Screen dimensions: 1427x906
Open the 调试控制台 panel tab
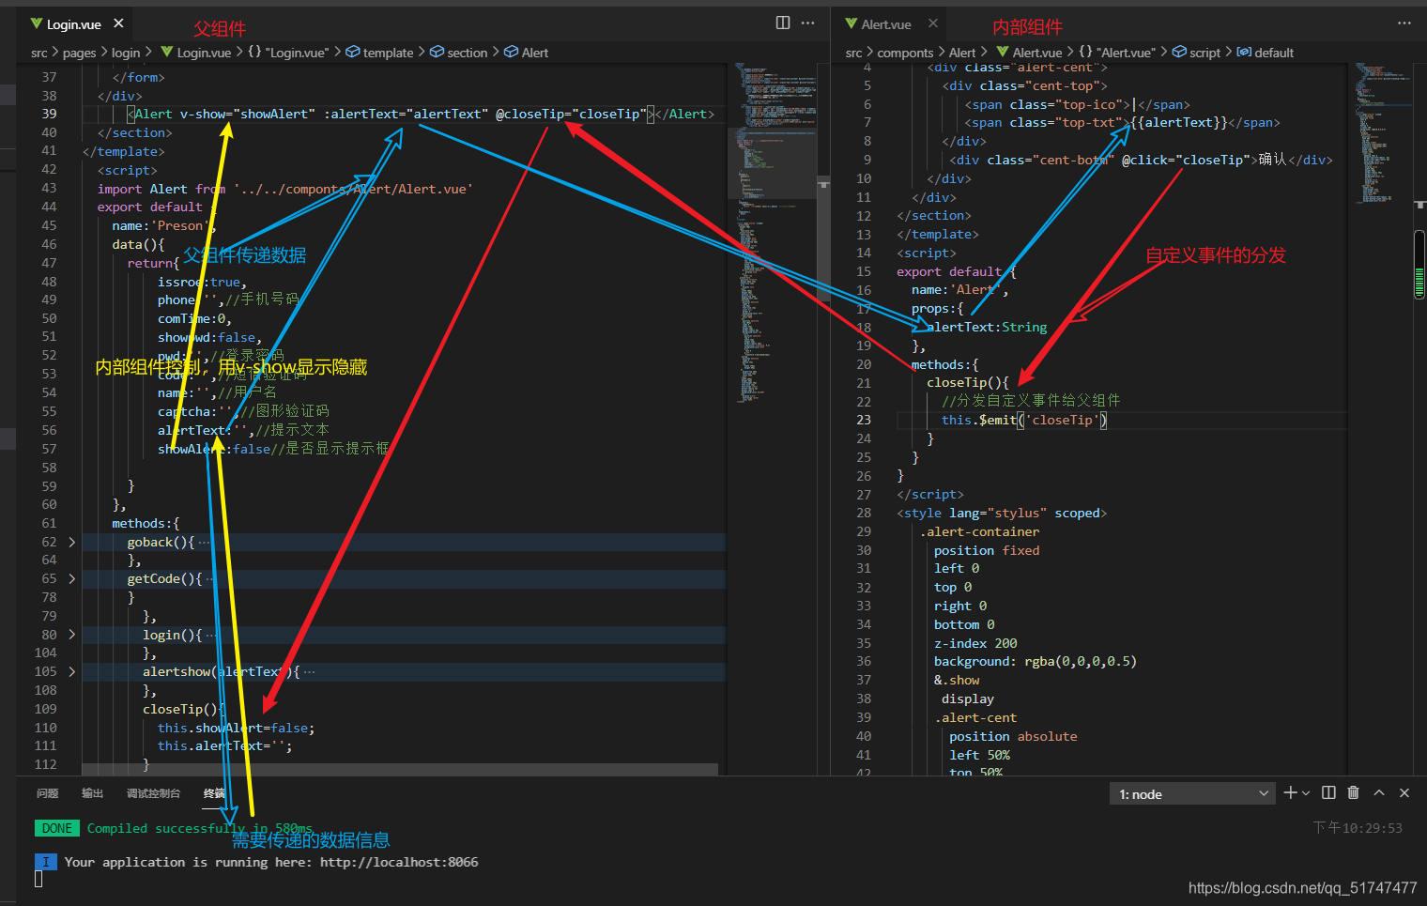(x=153, y=794)
